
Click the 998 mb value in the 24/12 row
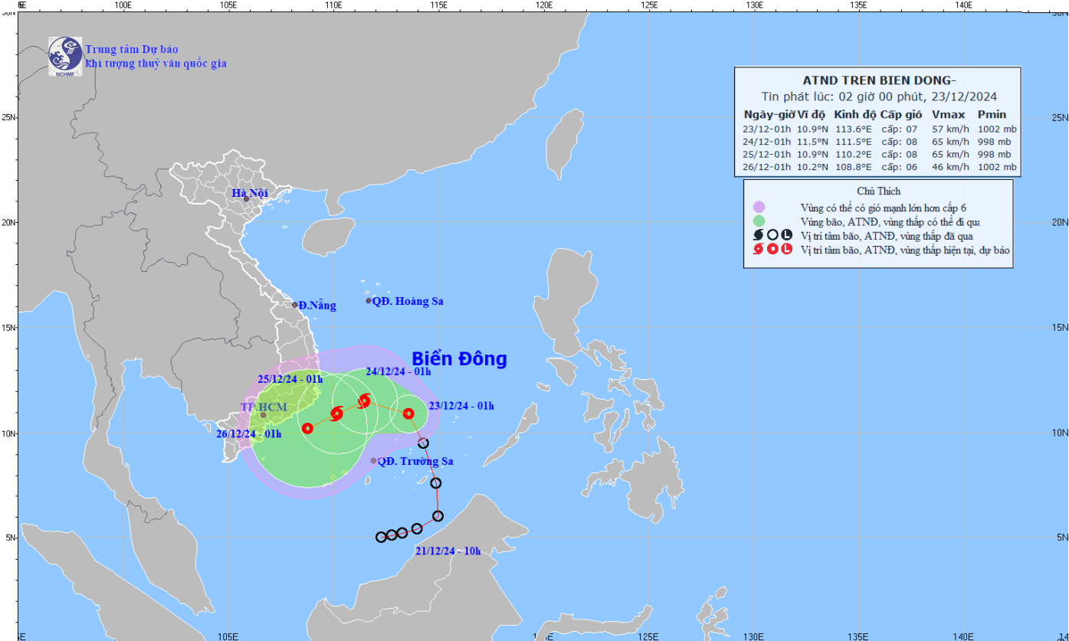pos(995,142)
